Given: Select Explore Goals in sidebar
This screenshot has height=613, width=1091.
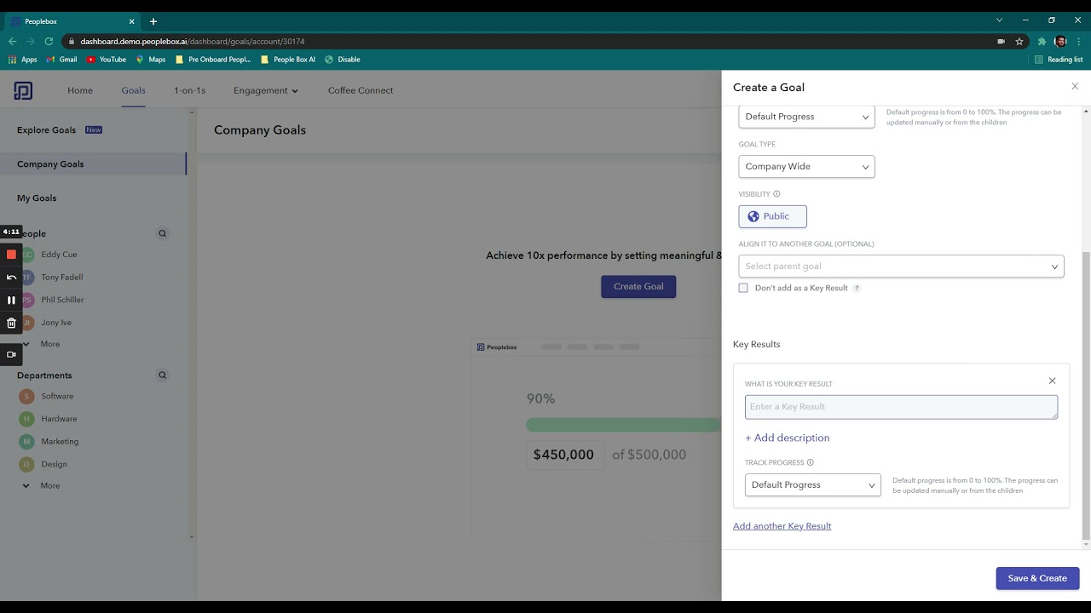Looking at the screenshot, I should [46, 130].
